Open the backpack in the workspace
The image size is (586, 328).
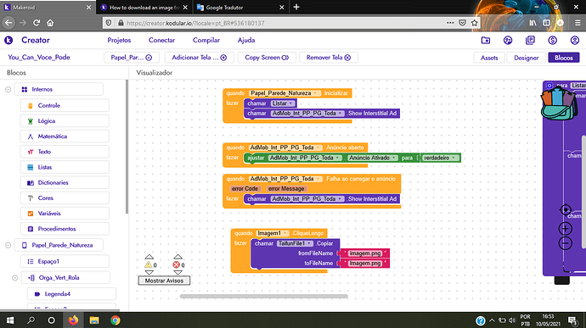point(559,104)
